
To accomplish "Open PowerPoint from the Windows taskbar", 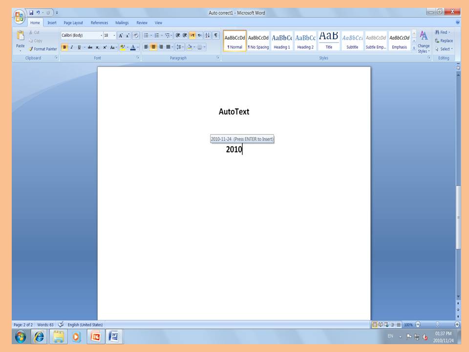I will tap(96, 336).
